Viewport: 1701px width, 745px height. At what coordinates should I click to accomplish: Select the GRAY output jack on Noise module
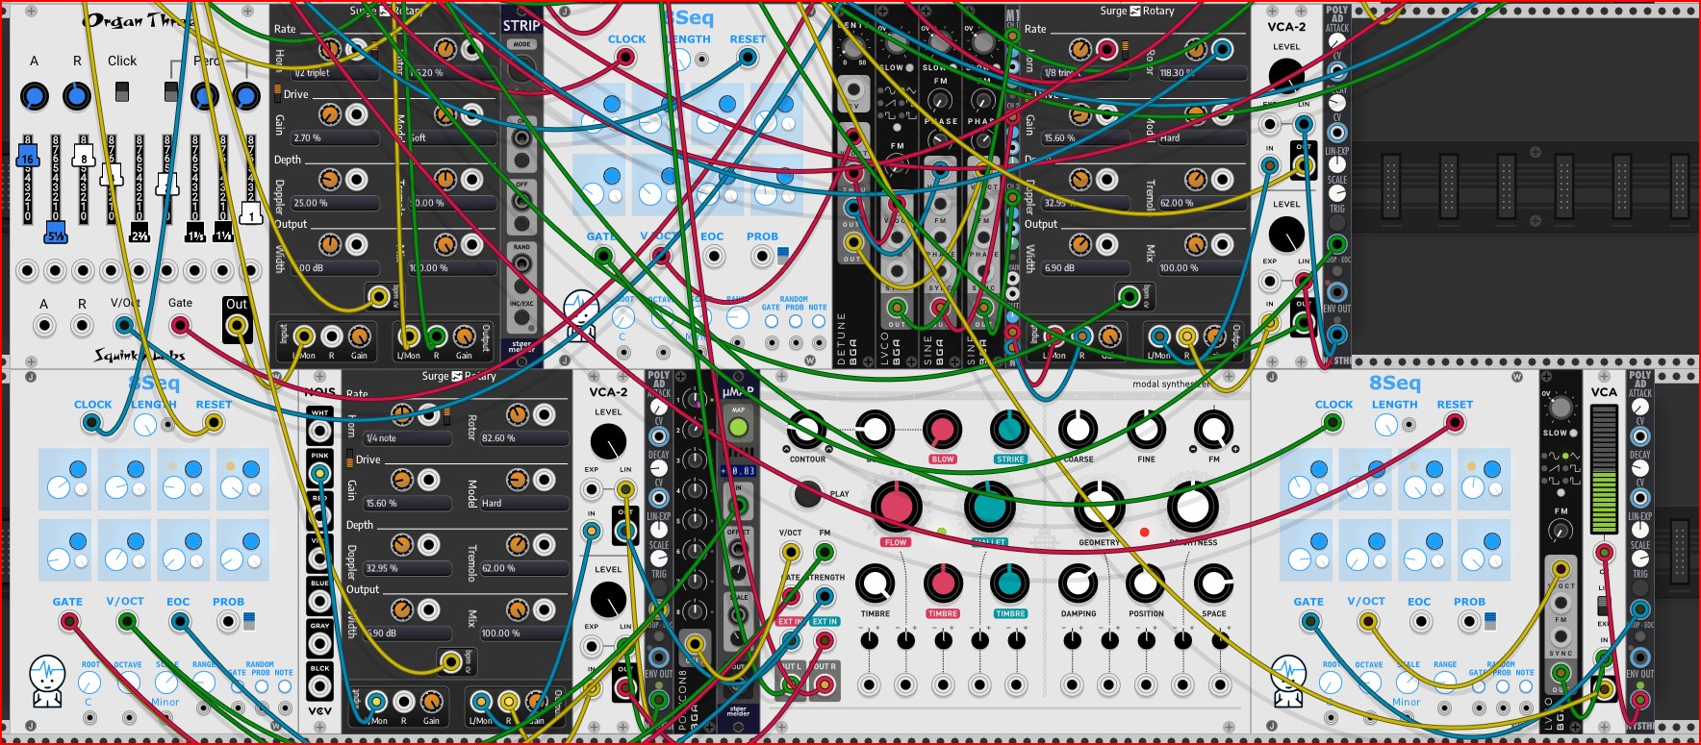[x=319, y=644]
